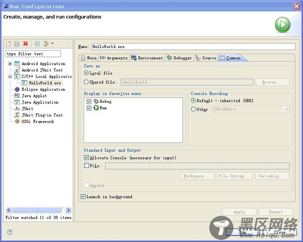
Task: Select Java Application entry
Action: [x=40, y=102]
